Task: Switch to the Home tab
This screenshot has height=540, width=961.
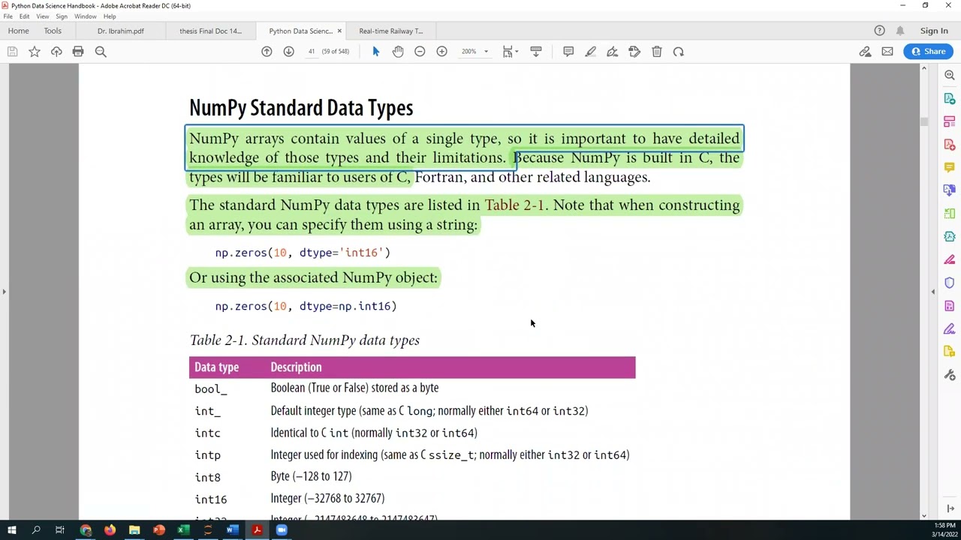Action: [x=18, y=31]
